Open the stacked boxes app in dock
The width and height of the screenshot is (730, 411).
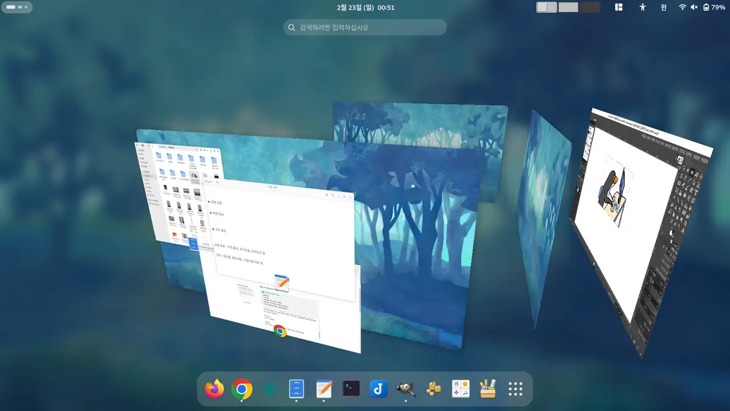click(x=433, y=389)
